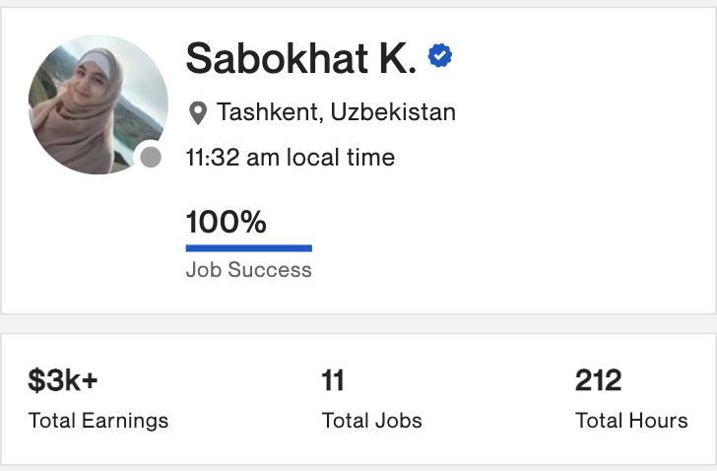This screenshot has width=717, height=471.
Task: Click the Total Earnings label
Action: [98, 421]
